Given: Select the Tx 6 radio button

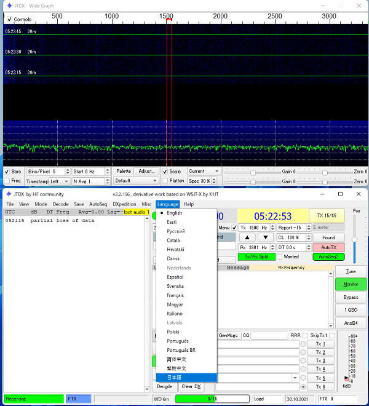Looking at the screenshot, I should (303, 387).
